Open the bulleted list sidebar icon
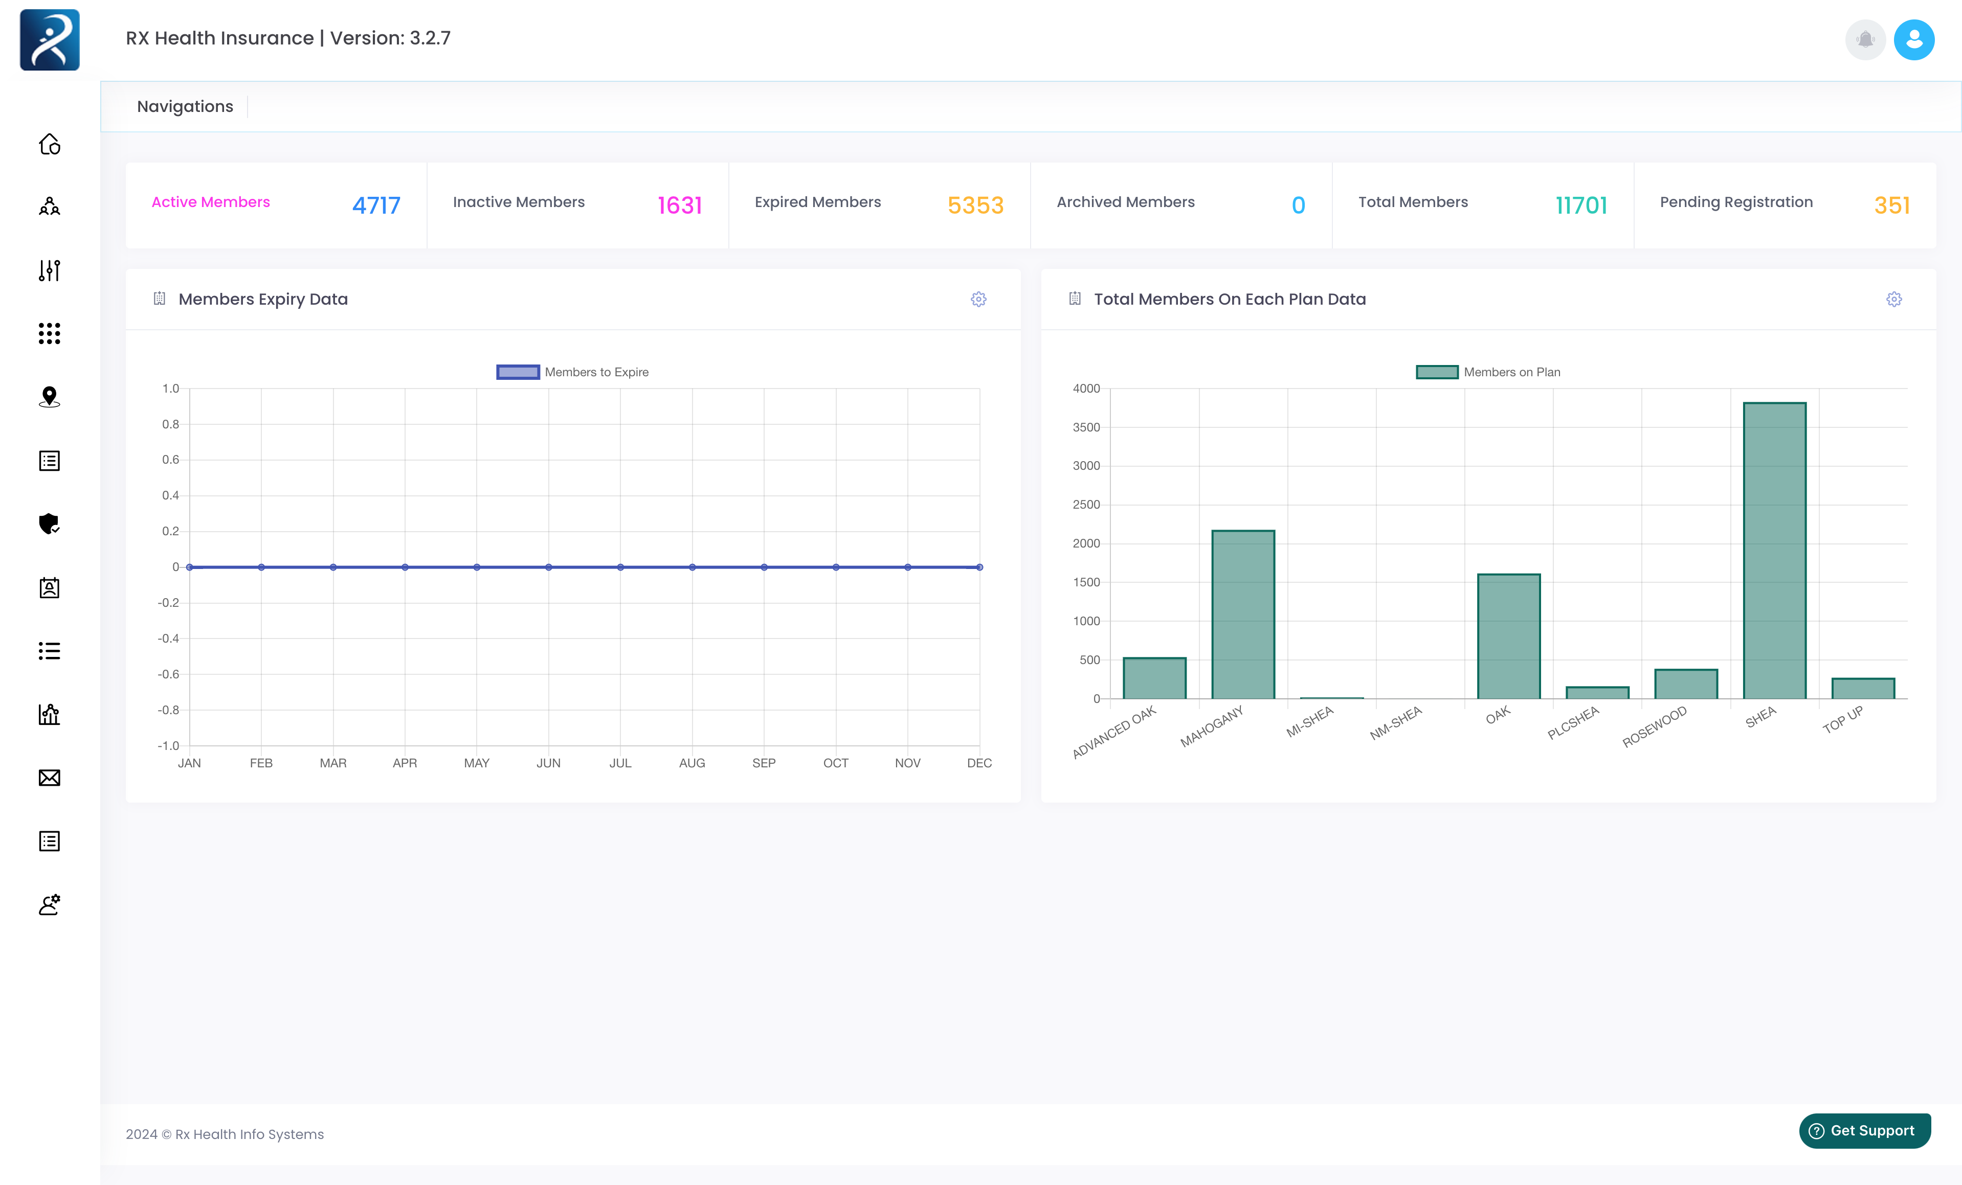Image resolution: width=1962 pixels, height=1185 pixels. click(x=50, y=651)
